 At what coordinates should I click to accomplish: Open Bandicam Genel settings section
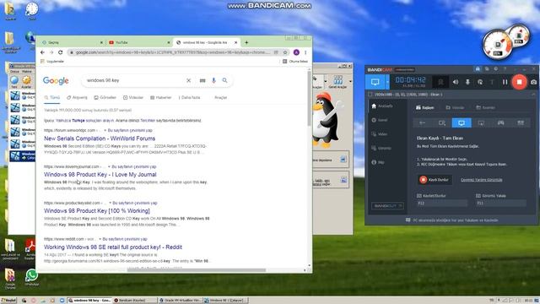[380, 120]
